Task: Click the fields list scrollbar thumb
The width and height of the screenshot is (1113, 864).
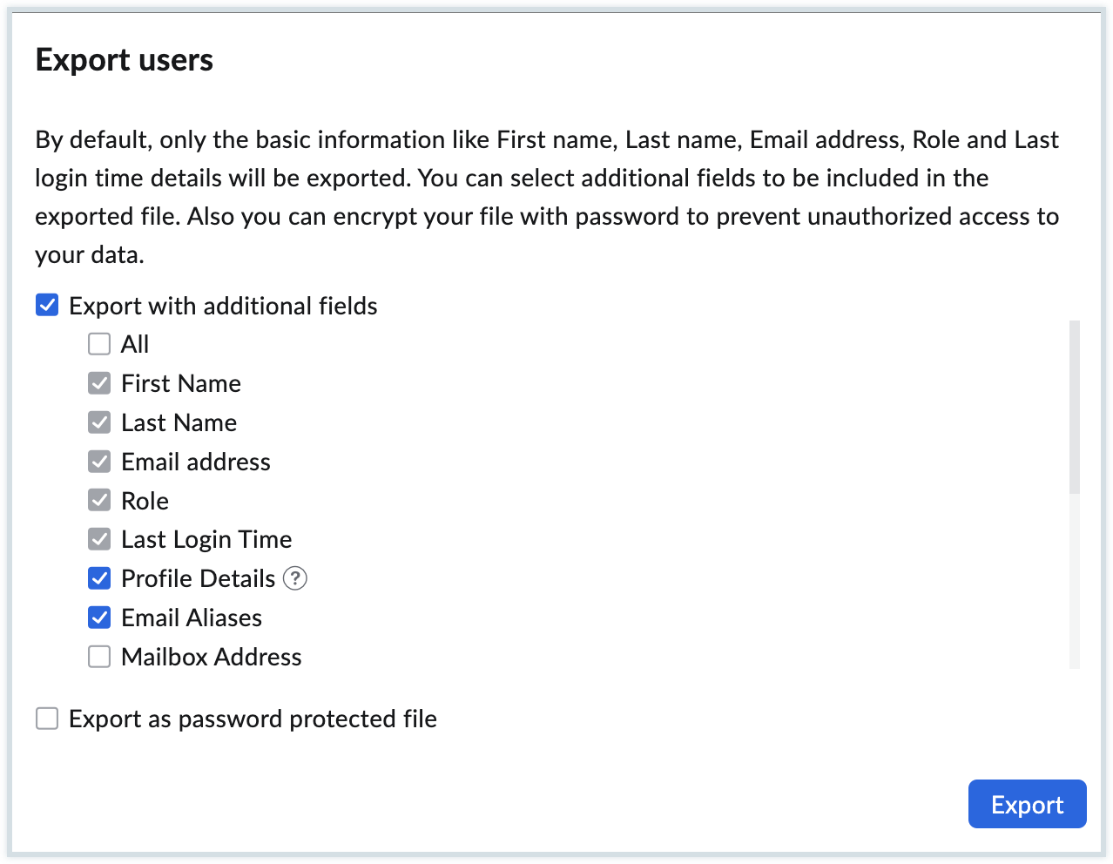Action: point(1074,406)
